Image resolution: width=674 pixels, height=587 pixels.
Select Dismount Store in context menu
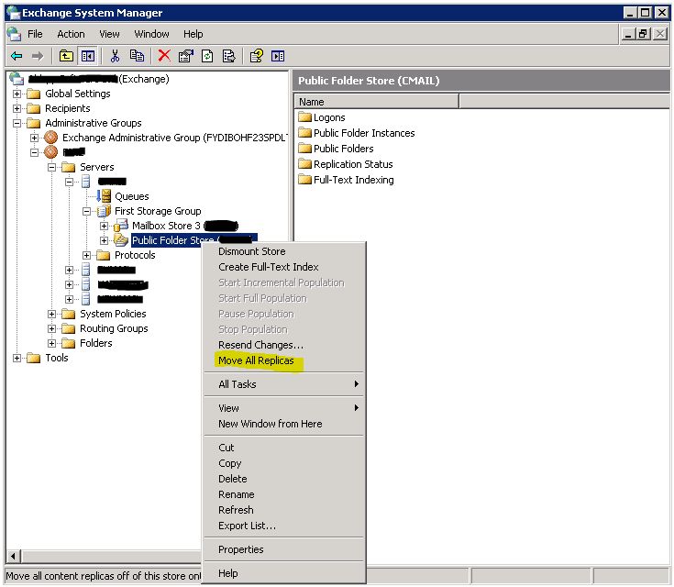tap(283, 251)
